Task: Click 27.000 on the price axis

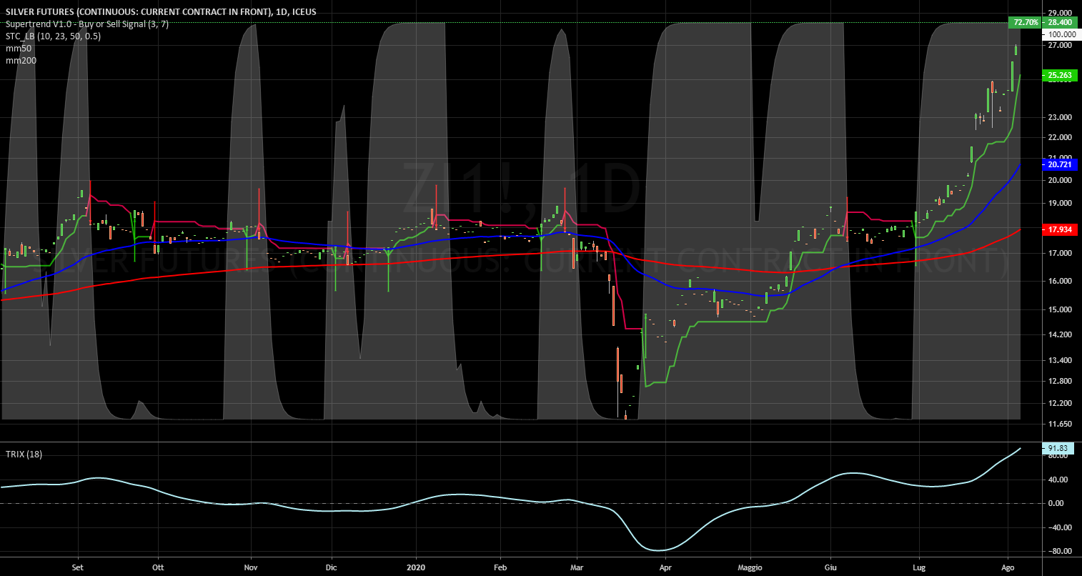Action: 1061,45
